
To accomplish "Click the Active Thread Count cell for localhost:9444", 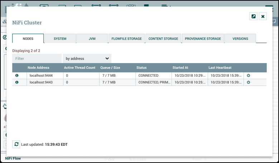I will click(x=81, y=76).
